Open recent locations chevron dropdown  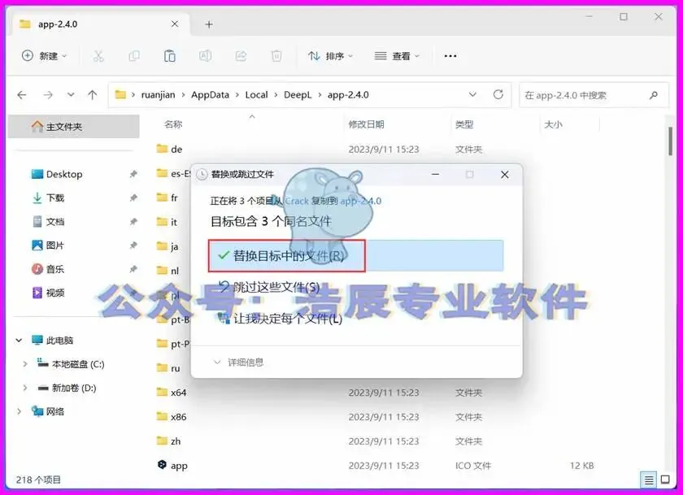71,95
